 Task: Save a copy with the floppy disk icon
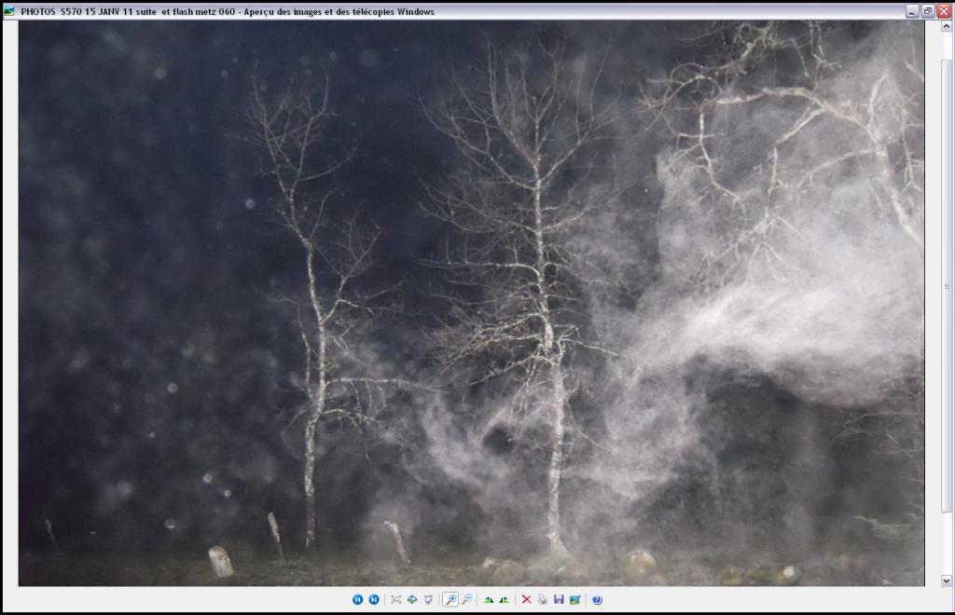(559, 600)
